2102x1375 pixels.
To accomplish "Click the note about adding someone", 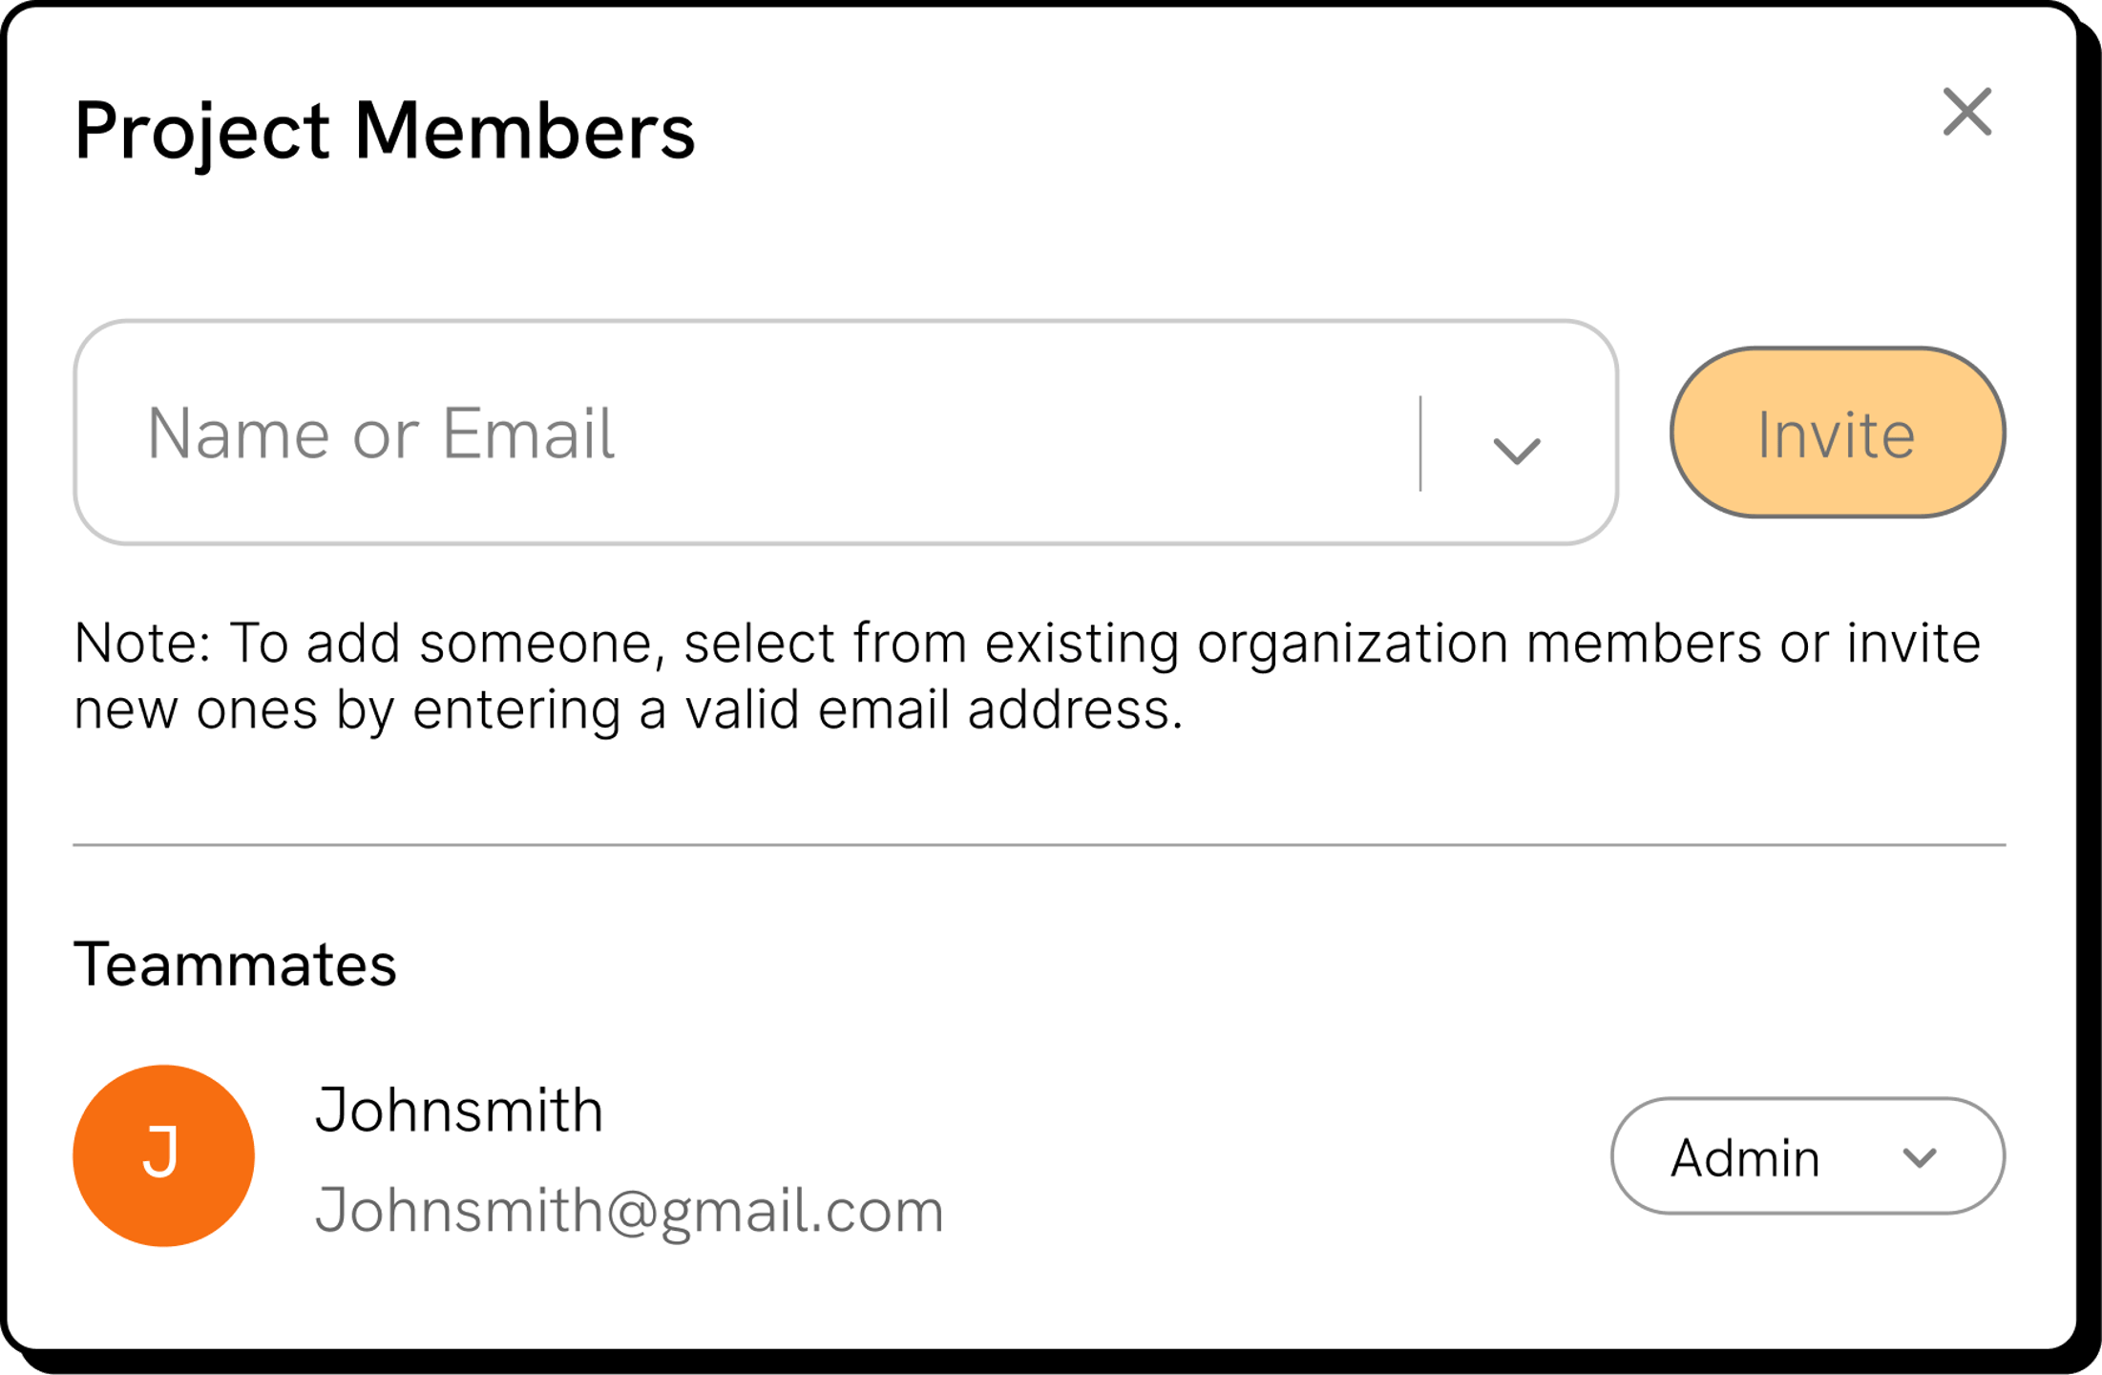I will (x=1027, y=676).
